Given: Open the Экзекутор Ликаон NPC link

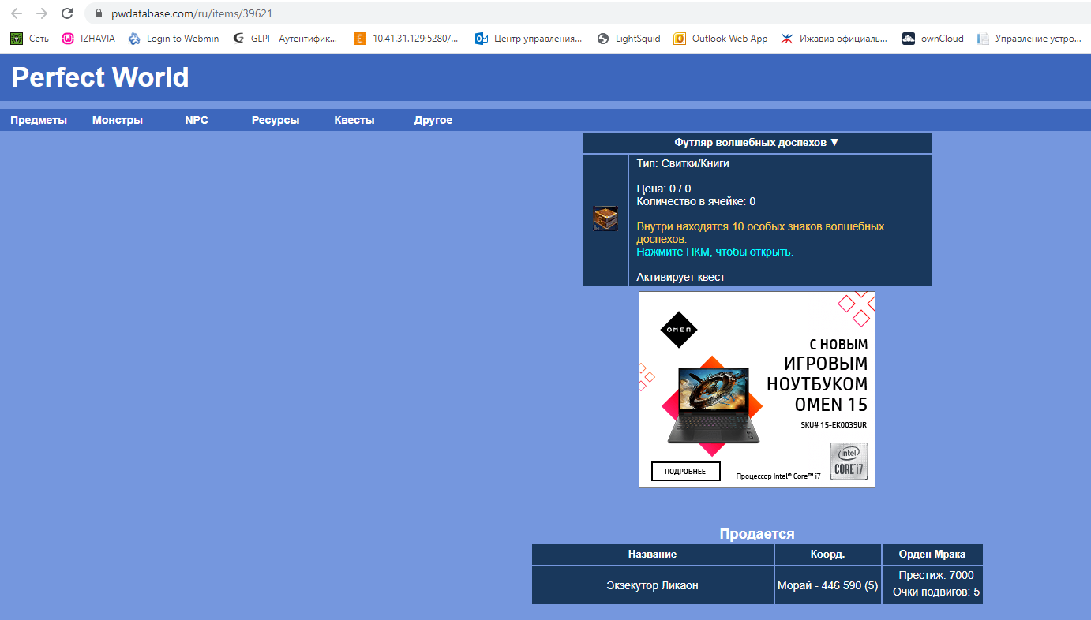Looking at the screenshot, I should (652, 585).
